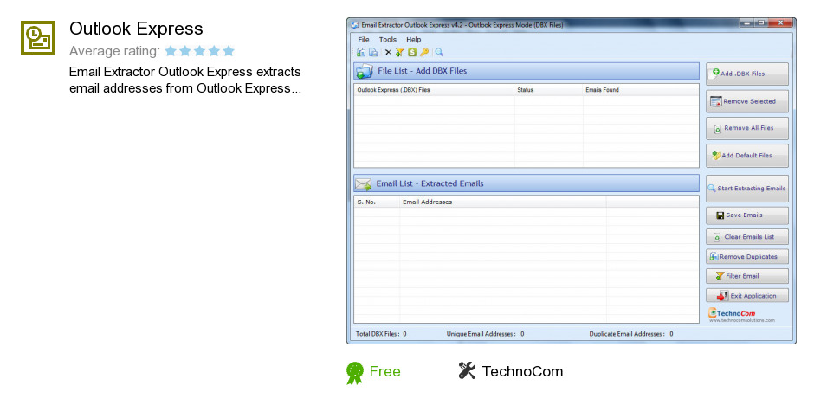Click the Clear Emails List button
This screenshot has height=411, width=814.
(x=747, y=236)
